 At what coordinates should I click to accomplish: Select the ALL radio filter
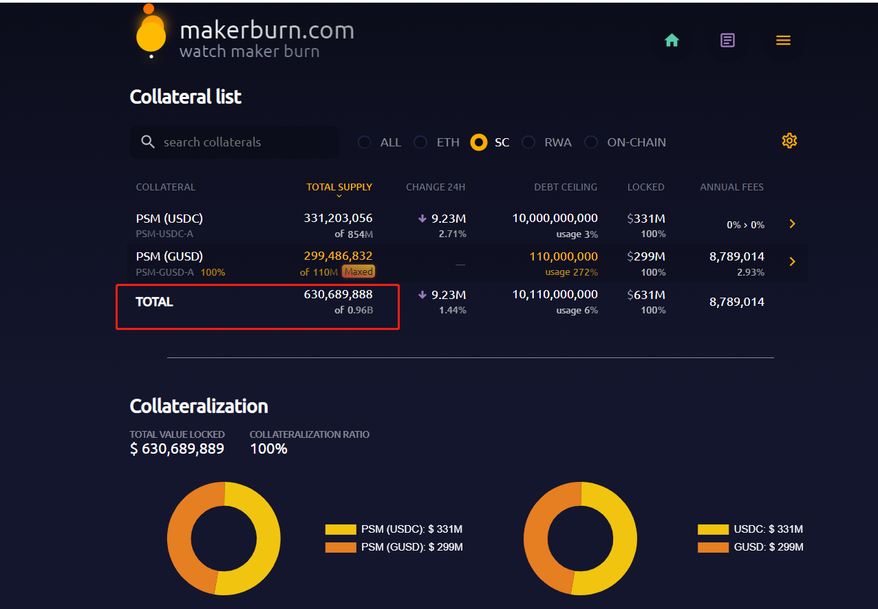(365, 142)
